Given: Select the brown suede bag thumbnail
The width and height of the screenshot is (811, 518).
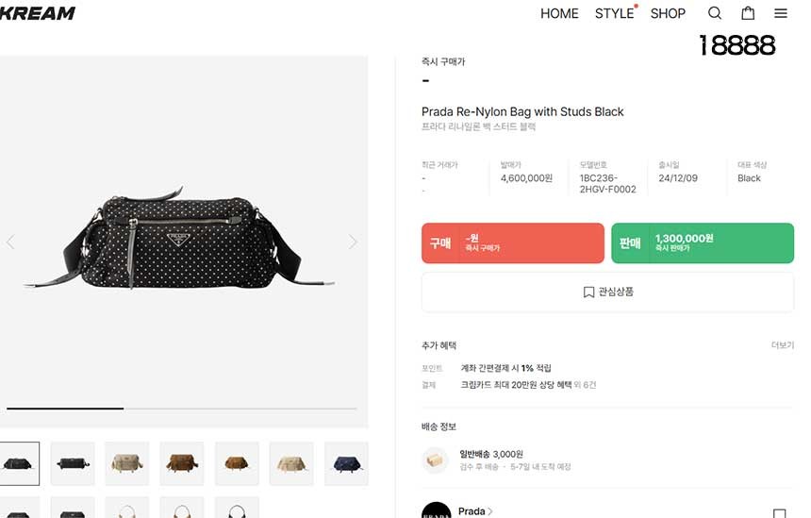Looking at the screenshot, I should [x=182, y=463].
